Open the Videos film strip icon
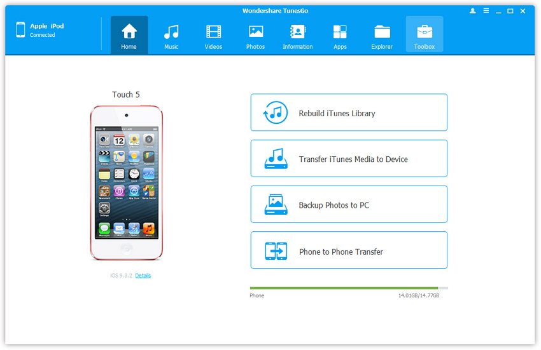 point(213,32)
